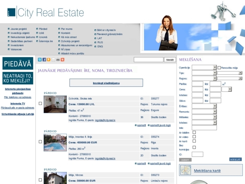Focus the top keyword search field
The image size is (245, 184).
point(149,60)
